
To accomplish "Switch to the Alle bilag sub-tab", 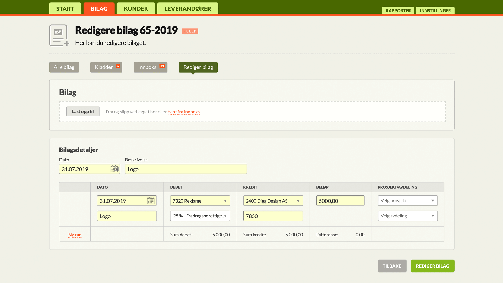I will click(64, 67).
